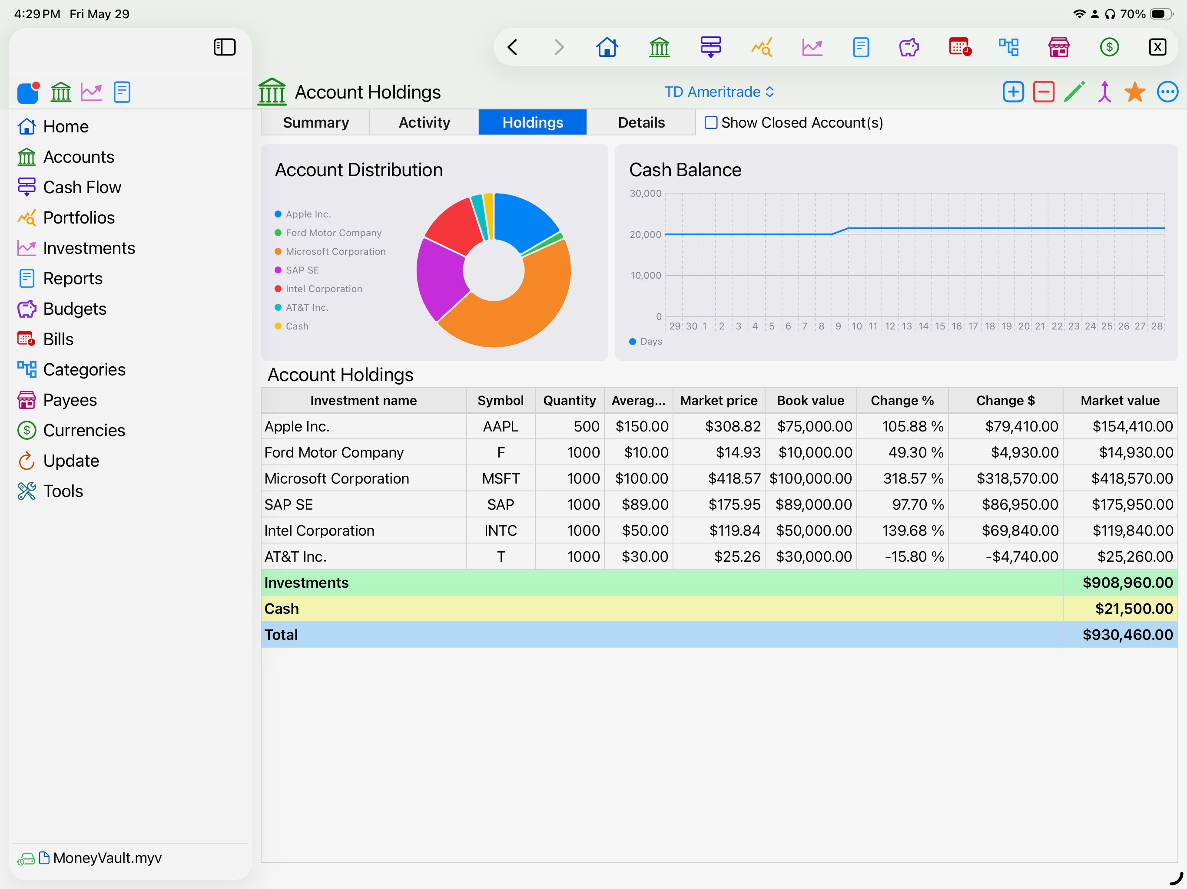
Task: Sort by Change % column header
Action: click(x=902, y=401)
